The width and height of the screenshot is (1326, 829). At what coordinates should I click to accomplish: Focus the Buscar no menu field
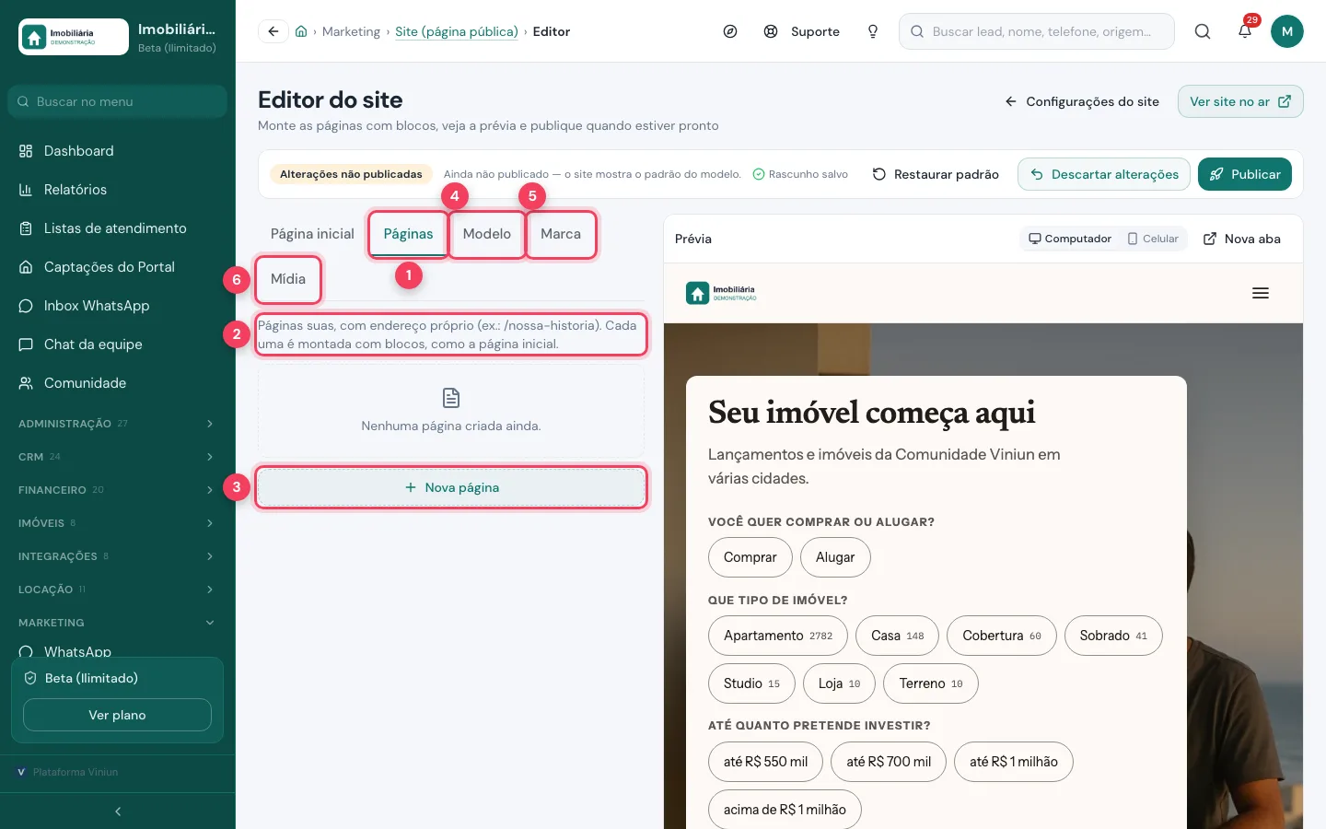point(117,101)
